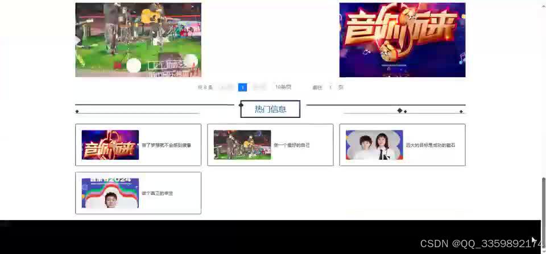This screenshot has width=546, height=254.
Task: Click the 共 8 条 total count text
Action: click(x=205, y=87)
